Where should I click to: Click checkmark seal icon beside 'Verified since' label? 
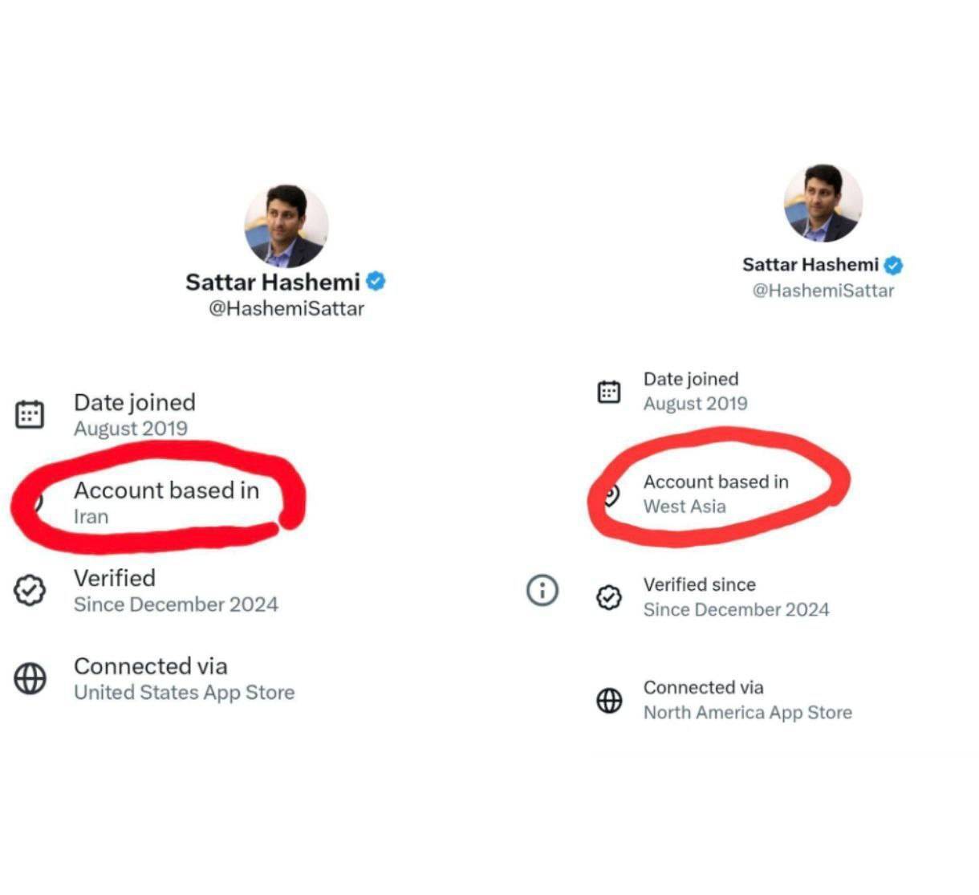[609, 596]
